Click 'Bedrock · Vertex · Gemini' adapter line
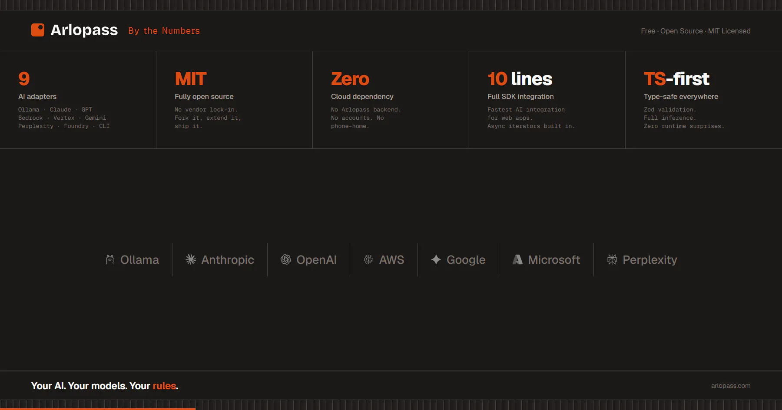The image size is (782, 410). coord(62,118)
